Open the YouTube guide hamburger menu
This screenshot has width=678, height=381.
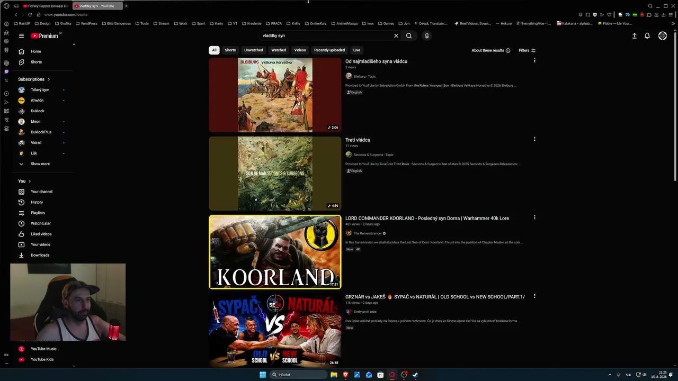21,36
